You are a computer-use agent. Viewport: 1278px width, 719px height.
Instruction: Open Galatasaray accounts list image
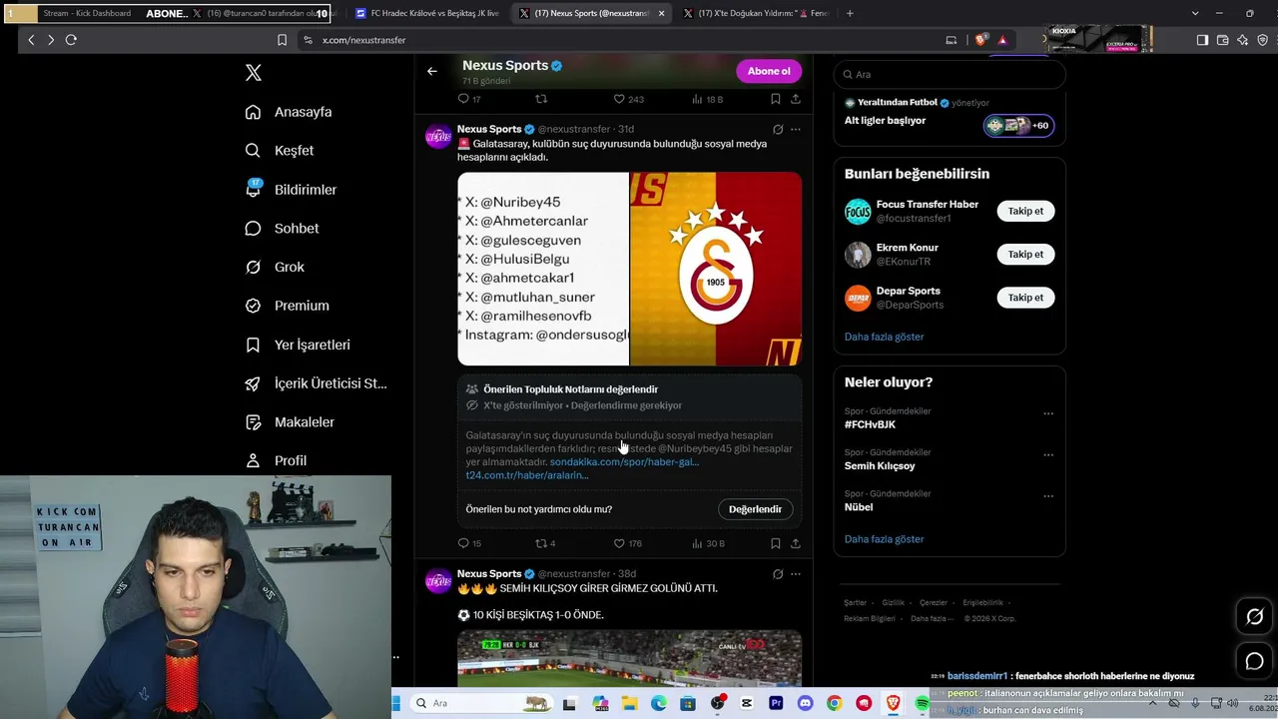(543, 269)
